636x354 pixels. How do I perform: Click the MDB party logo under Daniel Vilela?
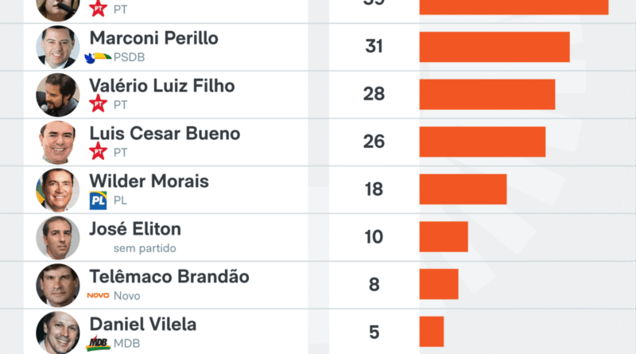98,344
